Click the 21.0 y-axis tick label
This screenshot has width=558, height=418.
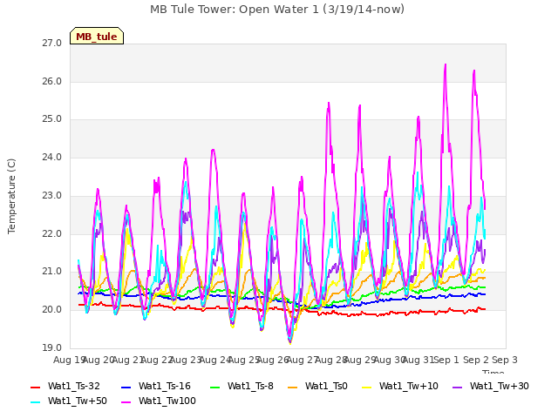point(52,272)
